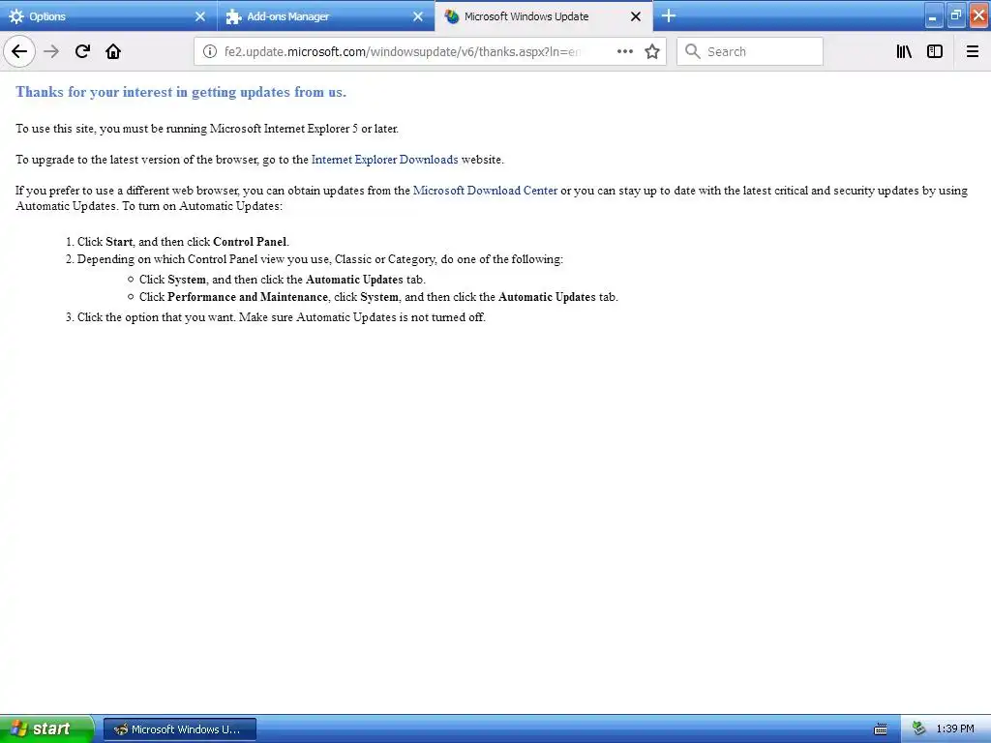The width and height of the screenshot is (991, 743).
Task: Click step 3 about Automatic Updates option
Action: coord(281,316)
